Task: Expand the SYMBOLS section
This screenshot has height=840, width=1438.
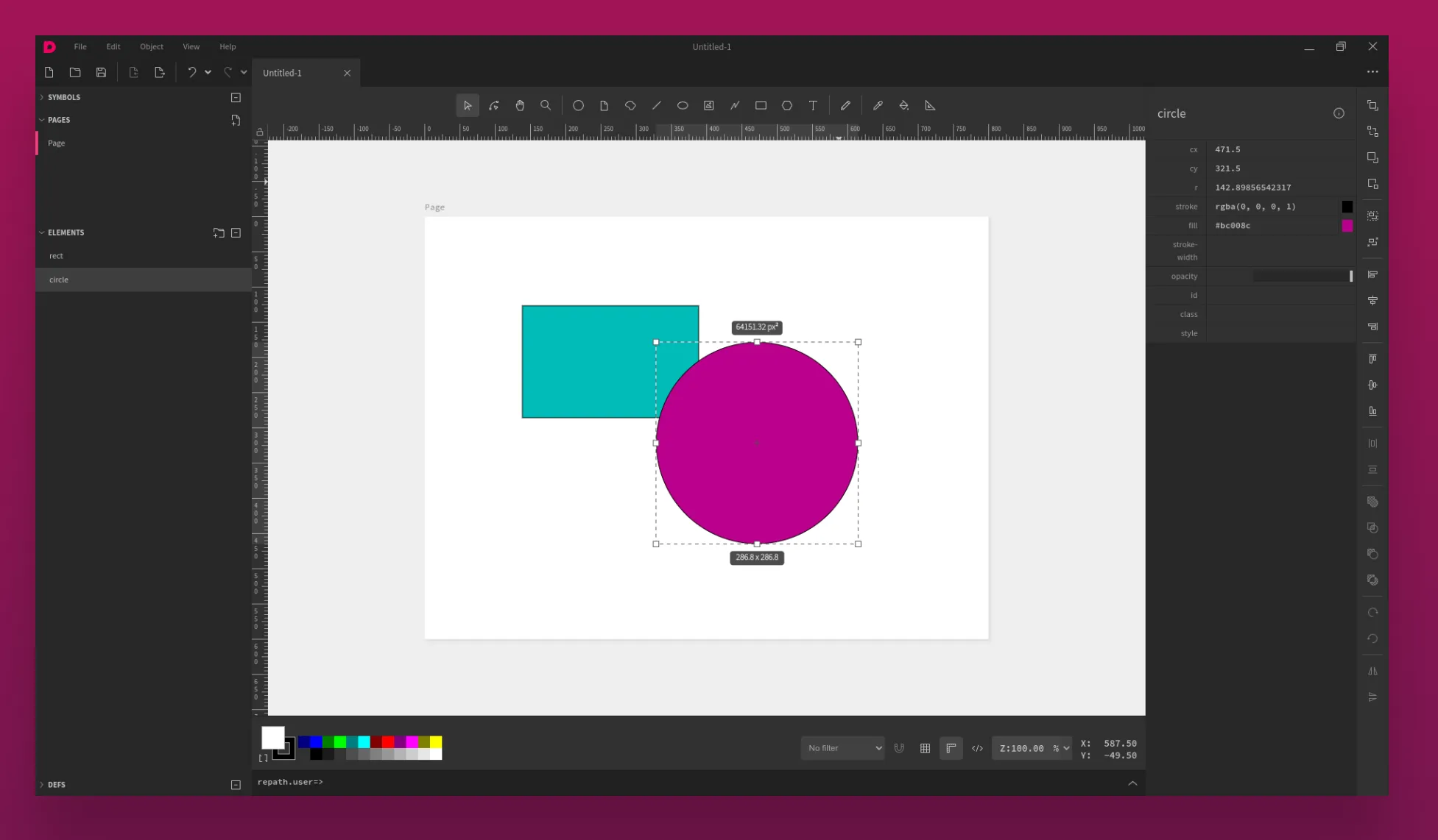Action: 43,96
